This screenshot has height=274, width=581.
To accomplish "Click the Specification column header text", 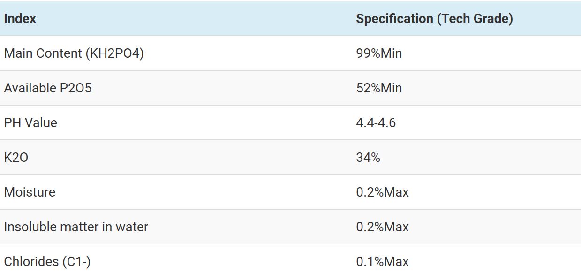I will click(394, 19).
